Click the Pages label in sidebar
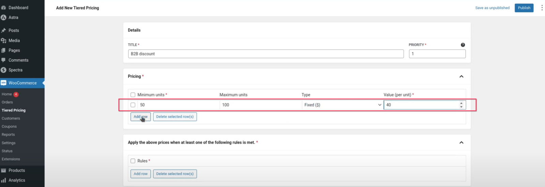 pyautogui.click(x=14, y=50)
